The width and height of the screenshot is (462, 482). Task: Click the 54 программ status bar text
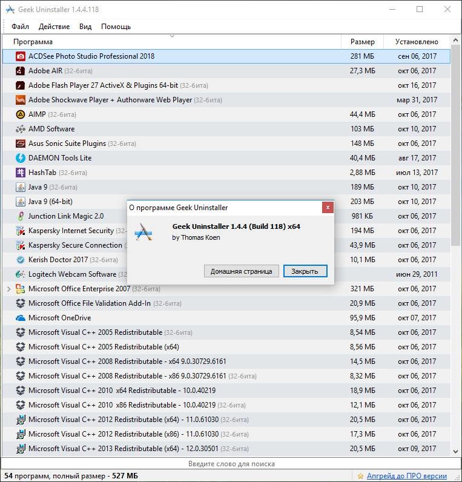[71, 476]
